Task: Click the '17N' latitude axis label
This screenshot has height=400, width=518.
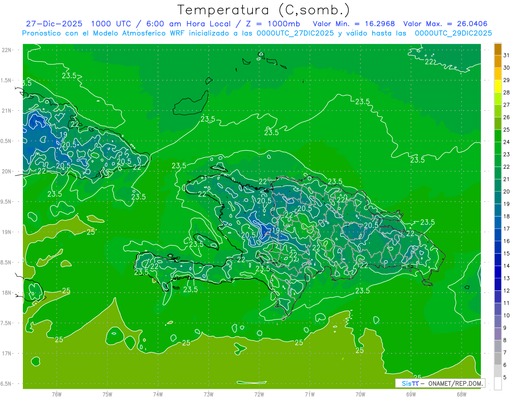Action: 6,353
